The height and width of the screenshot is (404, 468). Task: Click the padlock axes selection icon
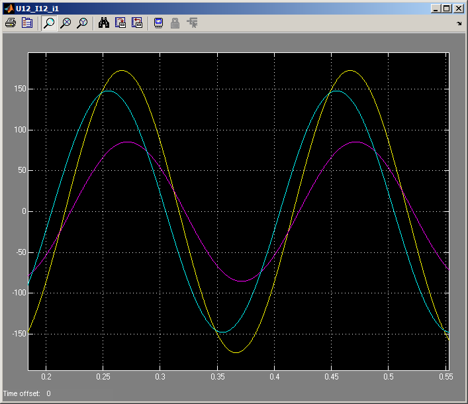(x=175, y=23)
